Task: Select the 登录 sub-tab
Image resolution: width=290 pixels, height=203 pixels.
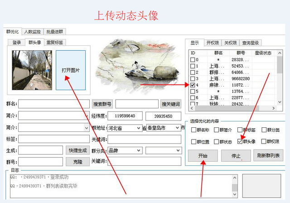Action: click(16, 43)
